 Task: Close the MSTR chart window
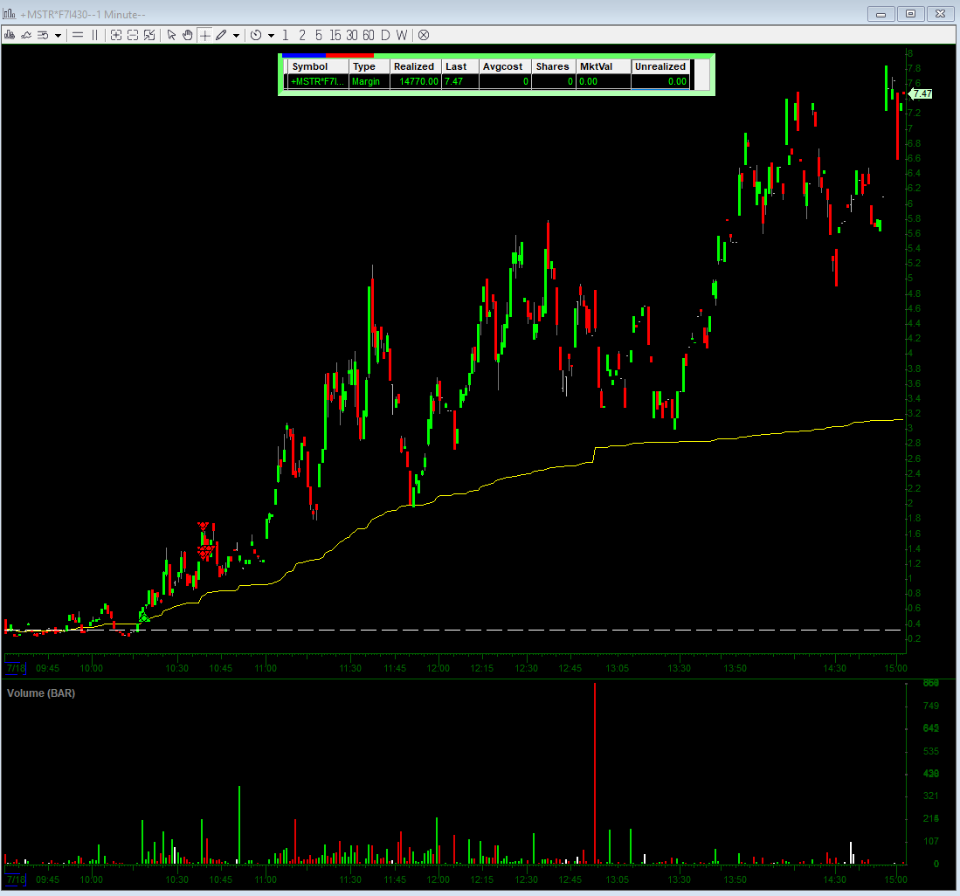[941, 13]
